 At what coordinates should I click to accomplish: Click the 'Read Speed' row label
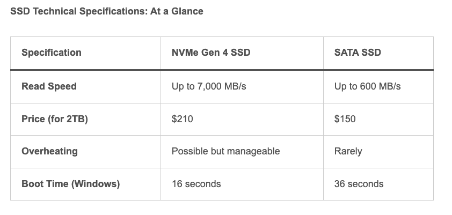click(49, 86)
